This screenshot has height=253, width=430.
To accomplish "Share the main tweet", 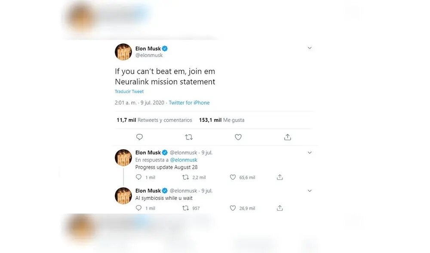I will (x=287, y=137).
